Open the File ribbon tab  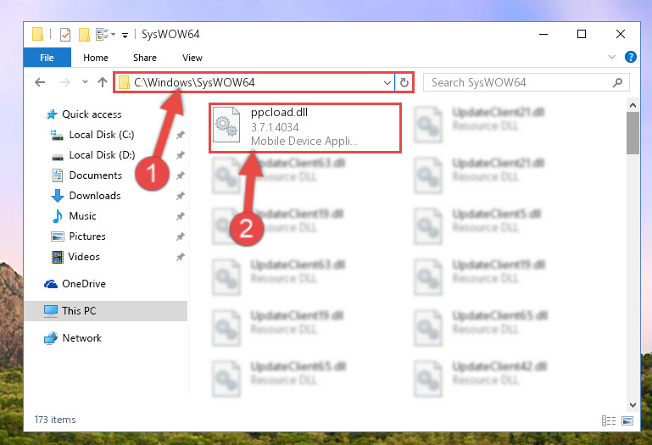[47, 58]
